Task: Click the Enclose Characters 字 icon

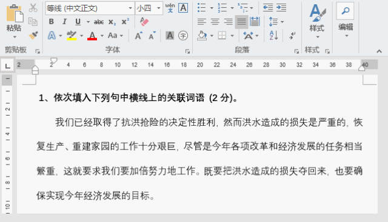Action: [x=183, y=36]
